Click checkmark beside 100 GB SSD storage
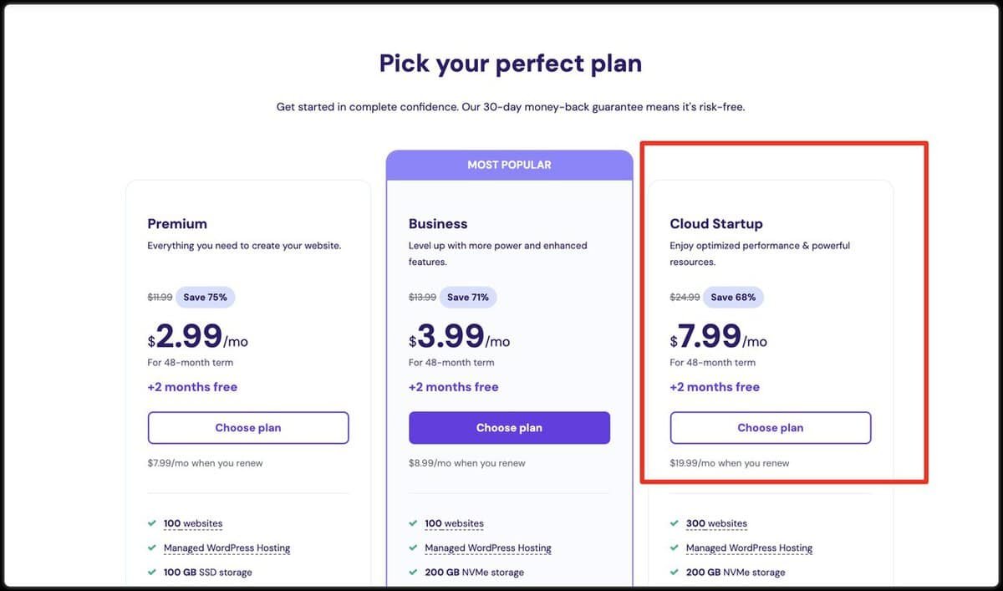This screenshot has height=591, width=1003. (x=152, y=572)
